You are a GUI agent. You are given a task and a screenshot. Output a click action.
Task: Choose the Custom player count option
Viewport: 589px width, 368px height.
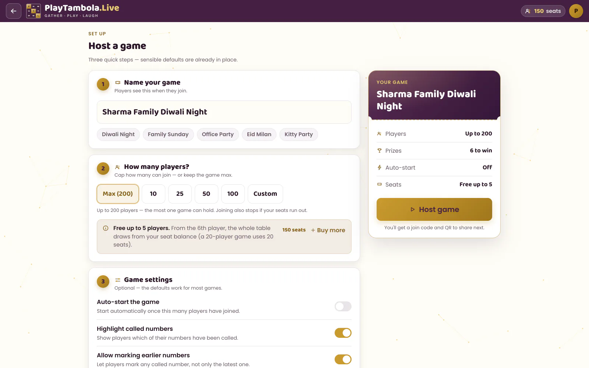[265, 194]
